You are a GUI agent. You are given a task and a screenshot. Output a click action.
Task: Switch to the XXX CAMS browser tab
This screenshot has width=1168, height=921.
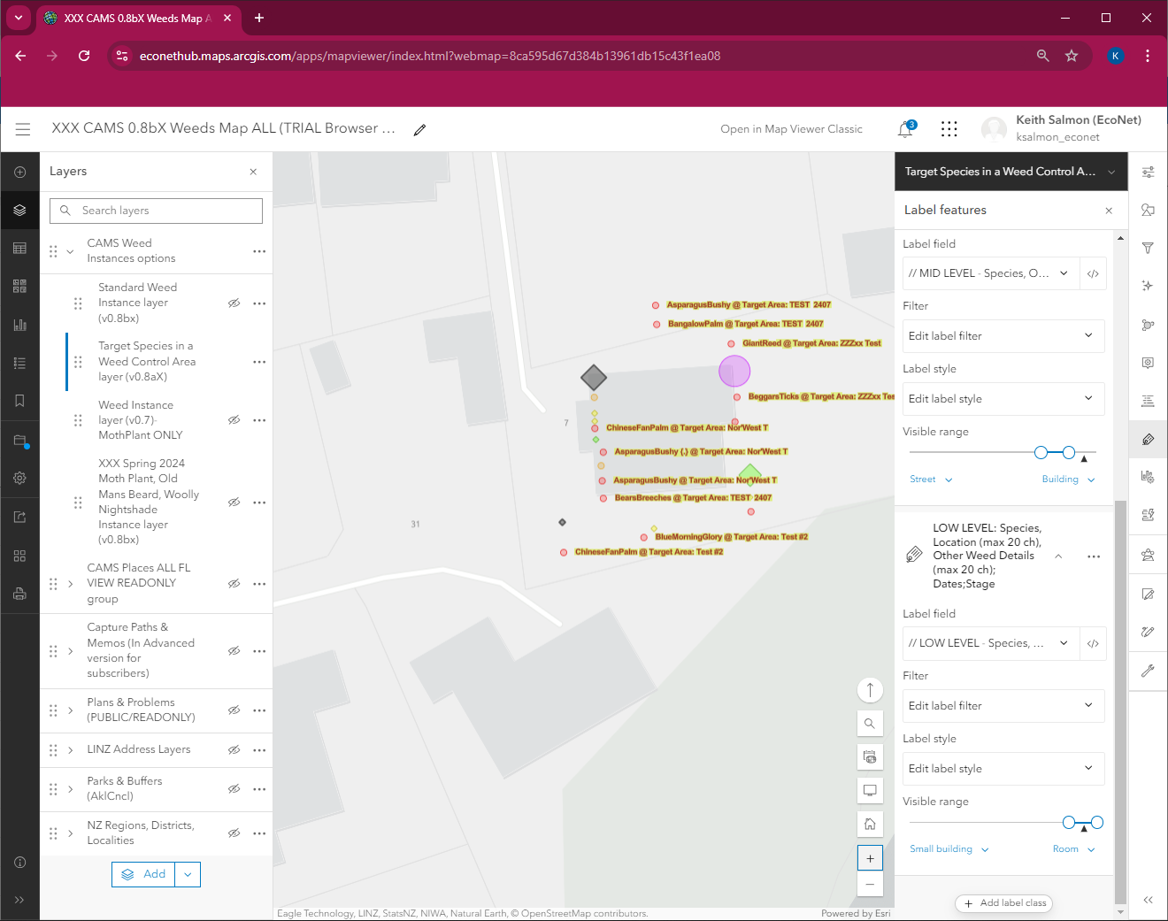(133, 18)
